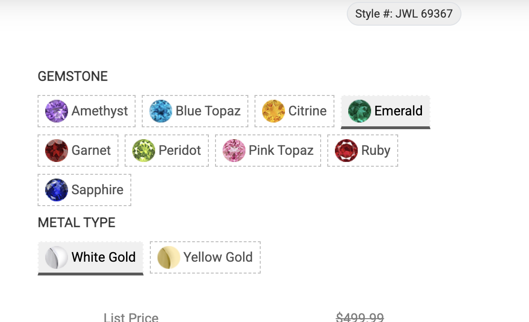
Task: Select the White Gold metal option
Action: tap(103, 257)
